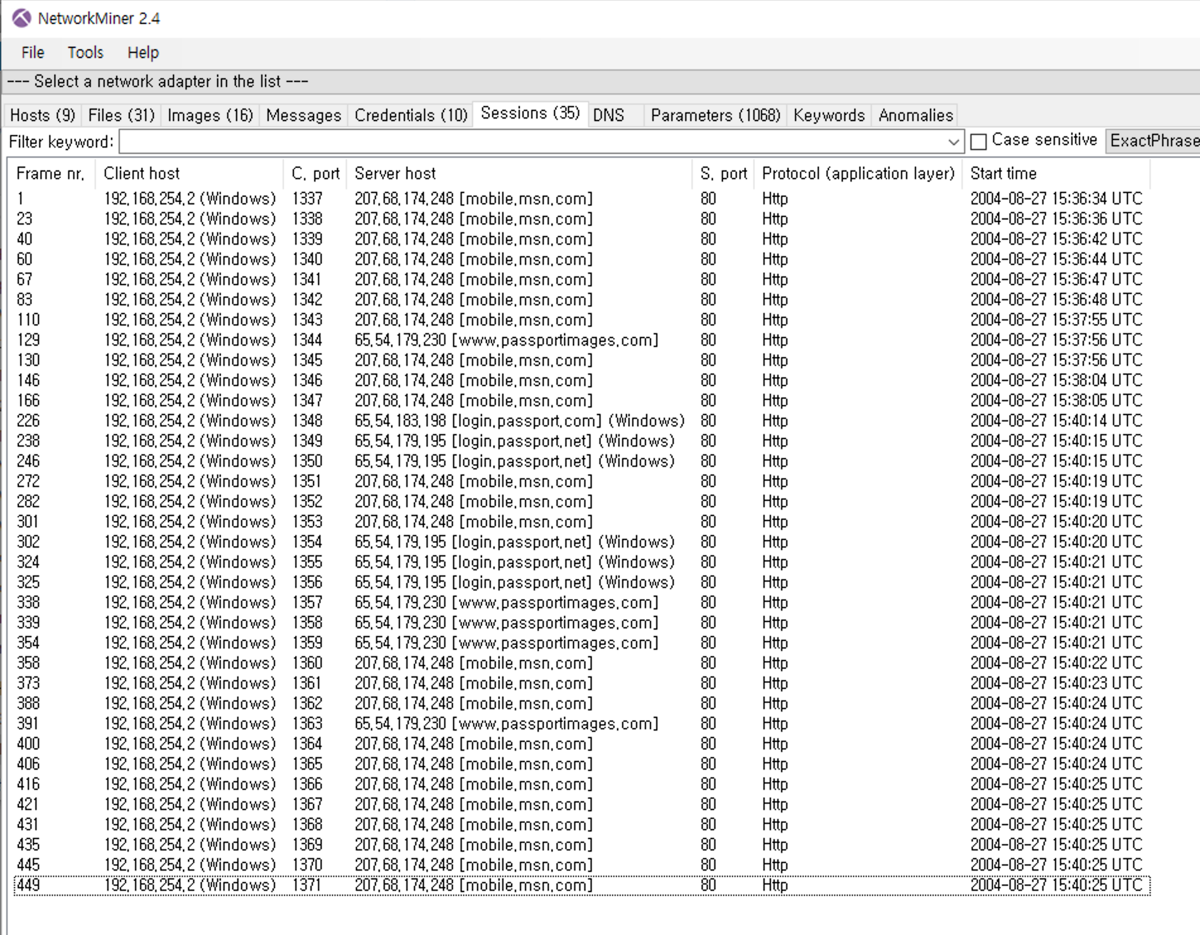Sort by the Client host column header
Viewport: 1200px width, 935px height.
tap(189, 173)
